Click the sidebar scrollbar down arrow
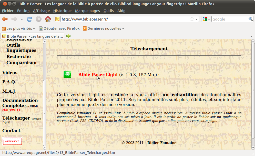255x156 pixels. 45,148
